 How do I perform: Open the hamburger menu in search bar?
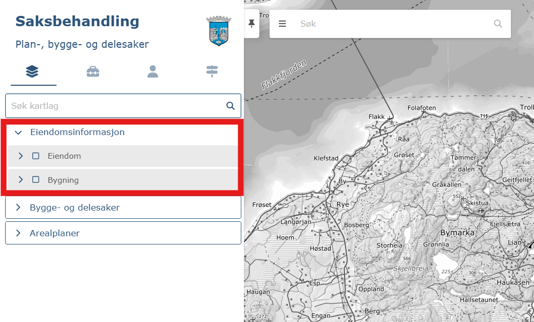click(x=282, y=24)
